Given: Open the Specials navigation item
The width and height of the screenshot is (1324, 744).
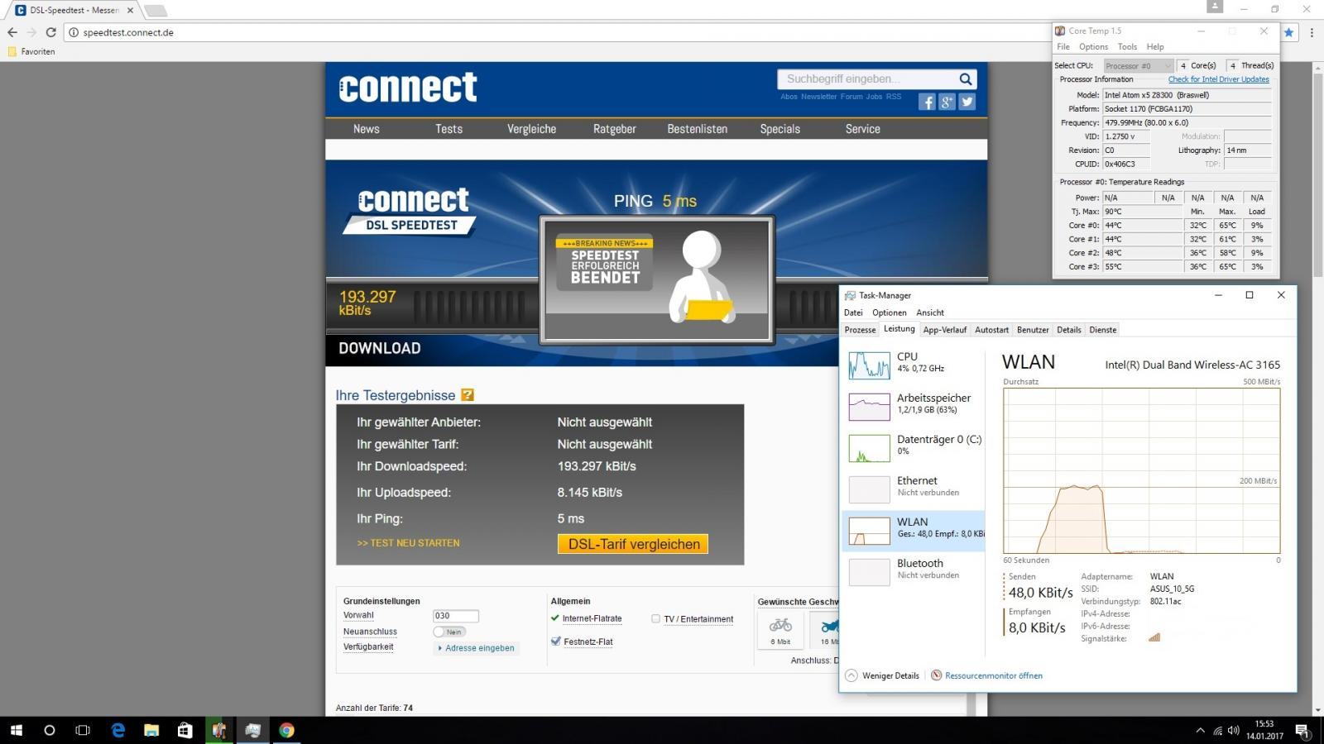Looking at the screenshot, I should (x=780, y=129).
